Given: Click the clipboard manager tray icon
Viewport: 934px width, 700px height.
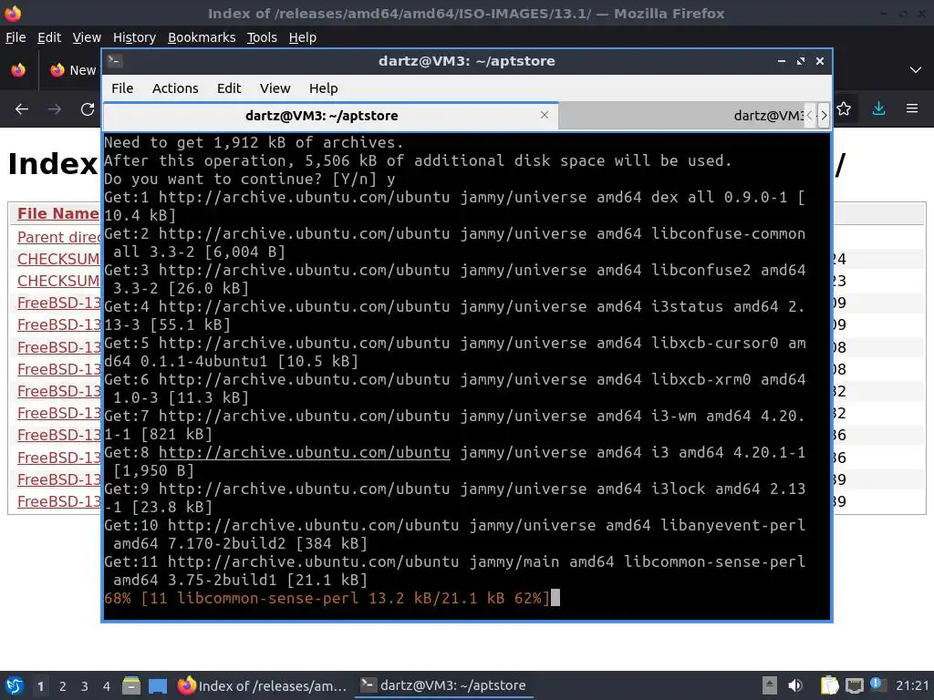Looking at the screenshot, I should point(829,685).
